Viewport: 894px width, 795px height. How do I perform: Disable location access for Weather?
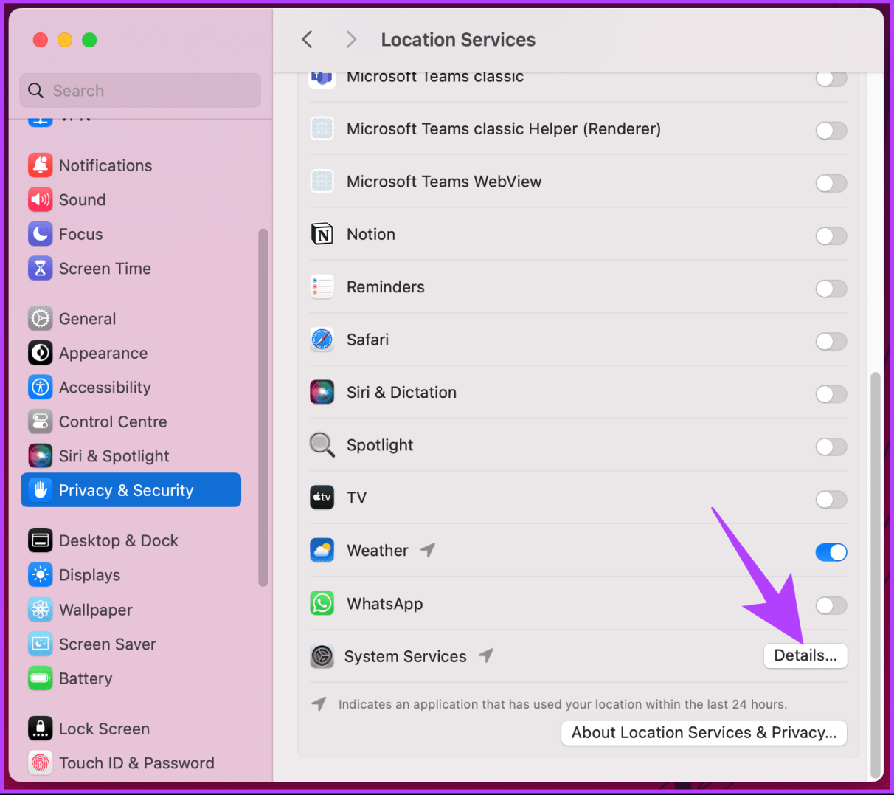point(831,552)
